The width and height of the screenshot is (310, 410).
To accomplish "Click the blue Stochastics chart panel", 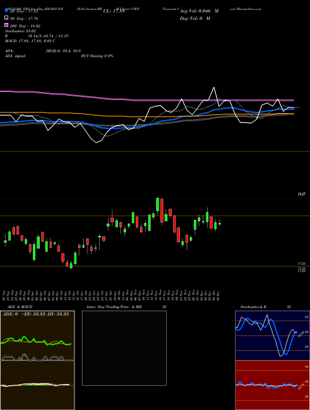I will click(x=272, y=335).
